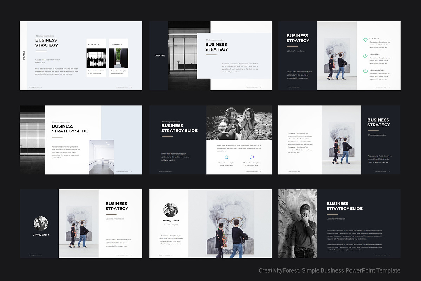This screenshot has height=281, width=421.
Task: Click the BUSINESS STRATEGY title beside the CONTENTS card
Action: (x=47, y=43)
